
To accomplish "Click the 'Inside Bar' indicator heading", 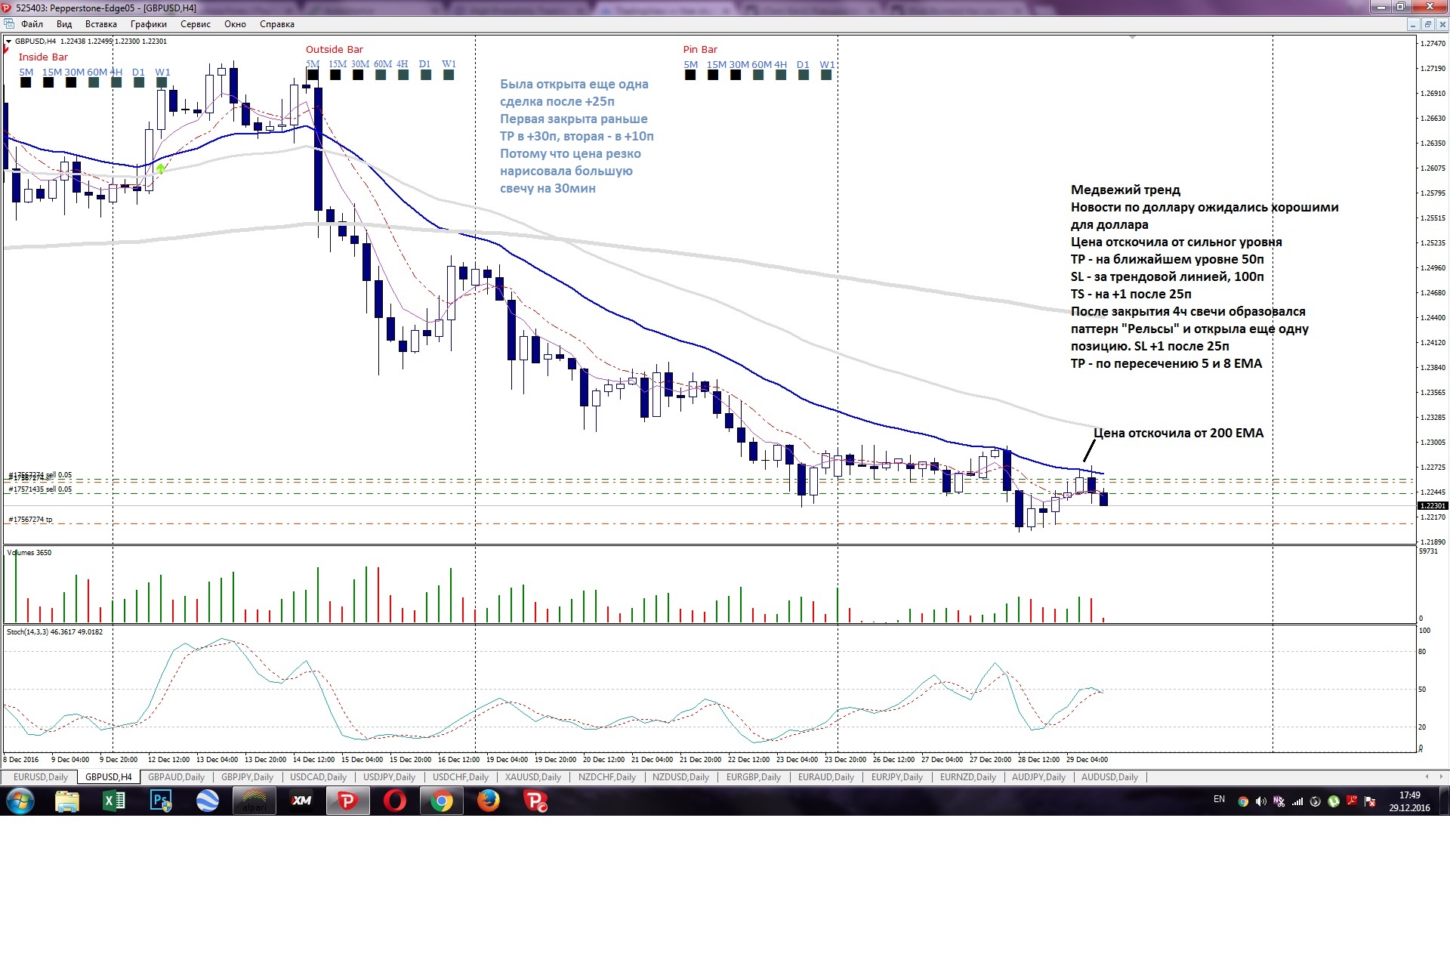I will [x=43, y=57].
